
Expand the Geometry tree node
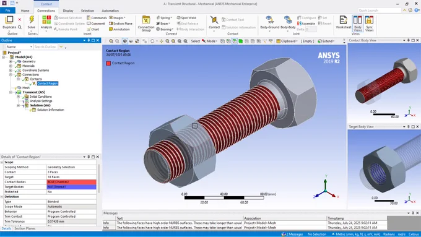coord(11,61)
